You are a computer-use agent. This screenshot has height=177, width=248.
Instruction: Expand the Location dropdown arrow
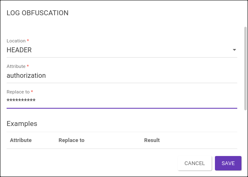point(234,50)
